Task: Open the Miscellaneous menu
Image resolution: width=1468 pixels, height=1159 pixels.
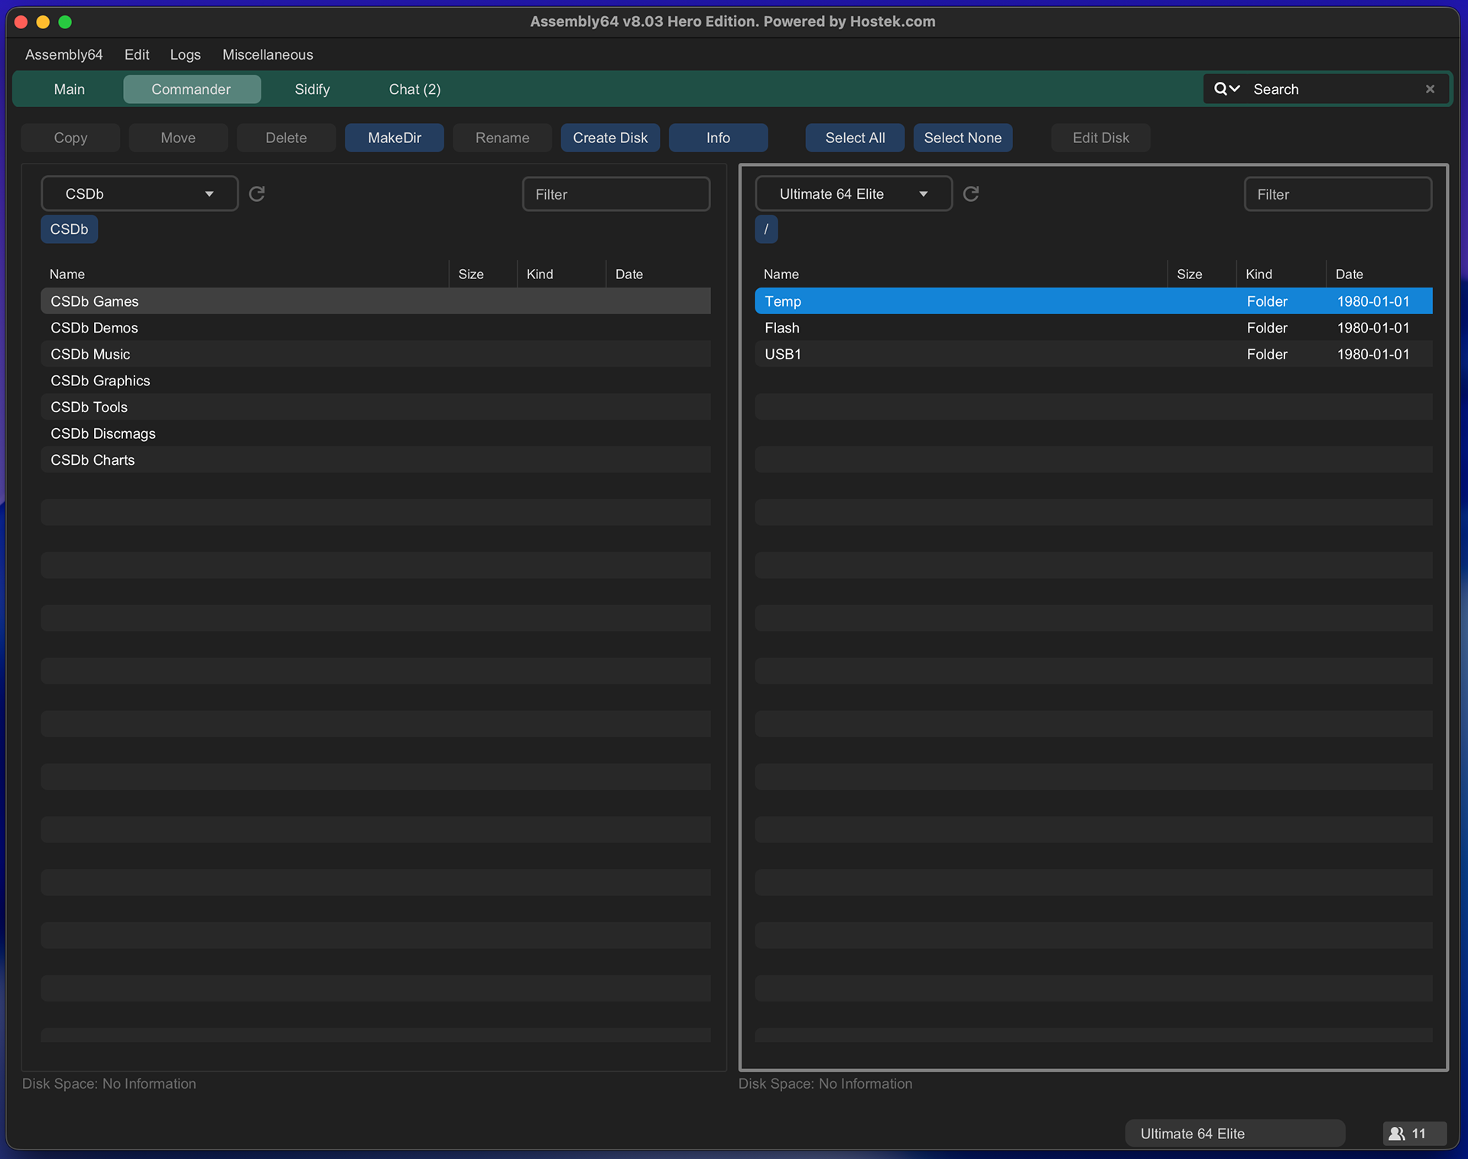Action: [268, 54]
